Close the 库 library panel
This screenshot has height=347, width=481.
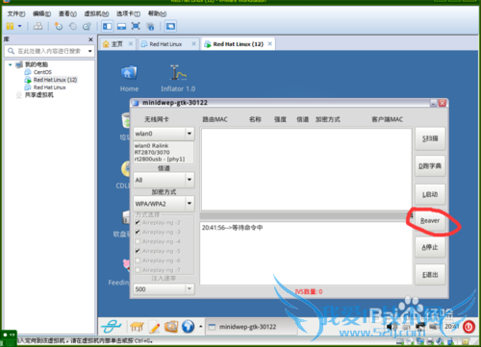90,39
